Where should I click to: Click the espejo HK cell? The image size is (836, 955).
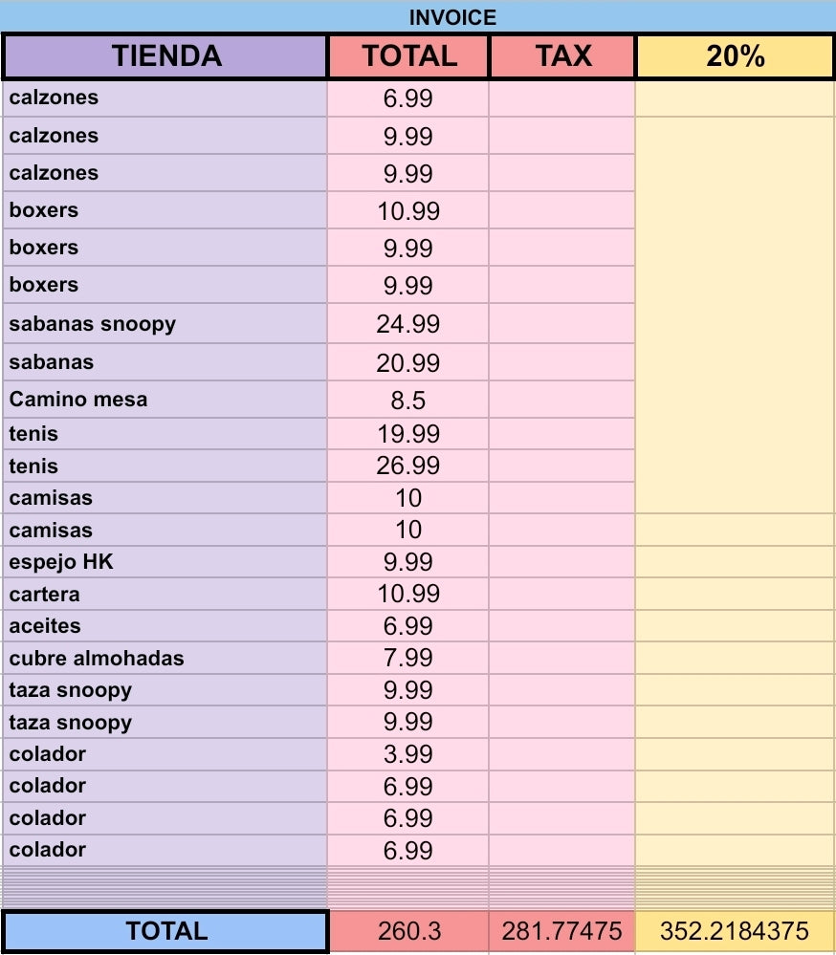pos(165,561)
